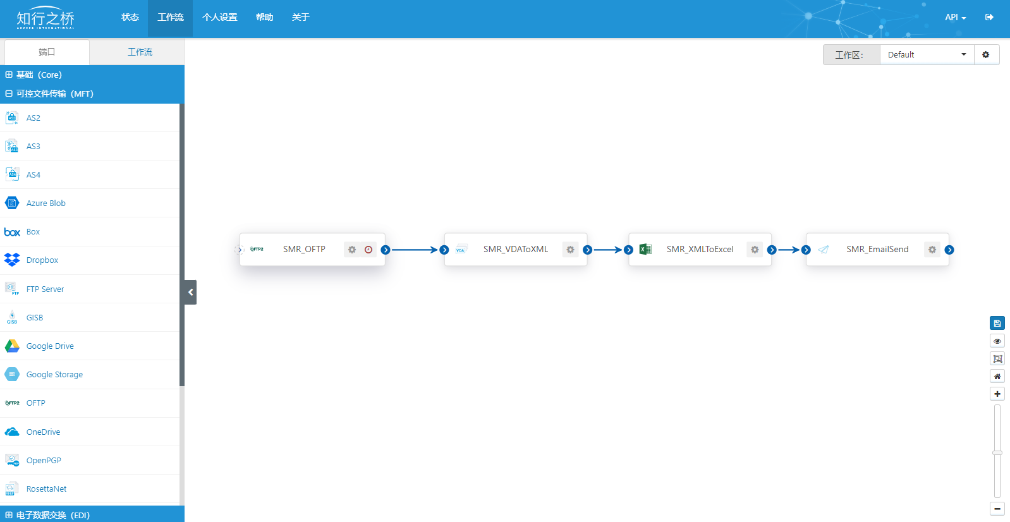This screenshot has width=1010, height=522.
Task: Click the OpenPGP connector icon
Action: 12,460
